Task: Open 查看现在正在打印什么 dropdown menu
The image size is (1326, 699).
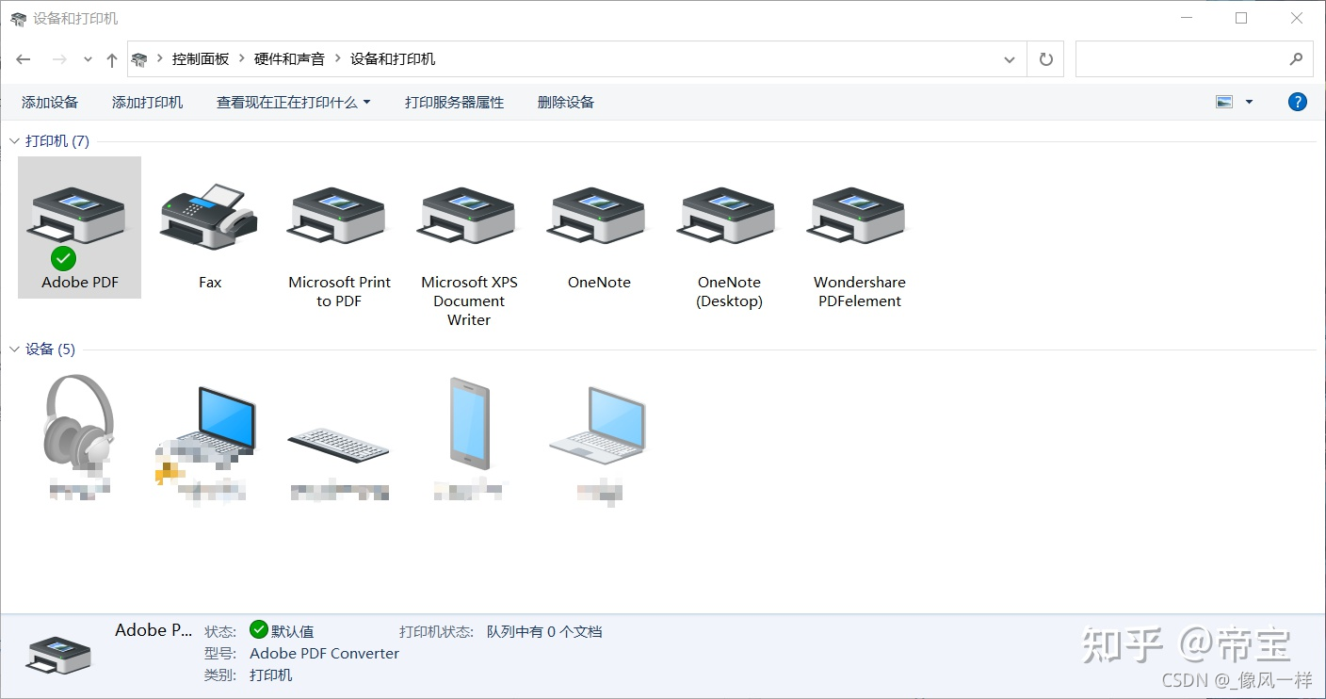Action: pyautogui.click(x=294, y=102)
